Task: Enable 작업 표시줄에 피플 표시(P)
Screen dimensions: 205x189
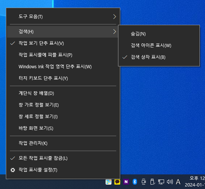Action: click(x=63, y=55)
